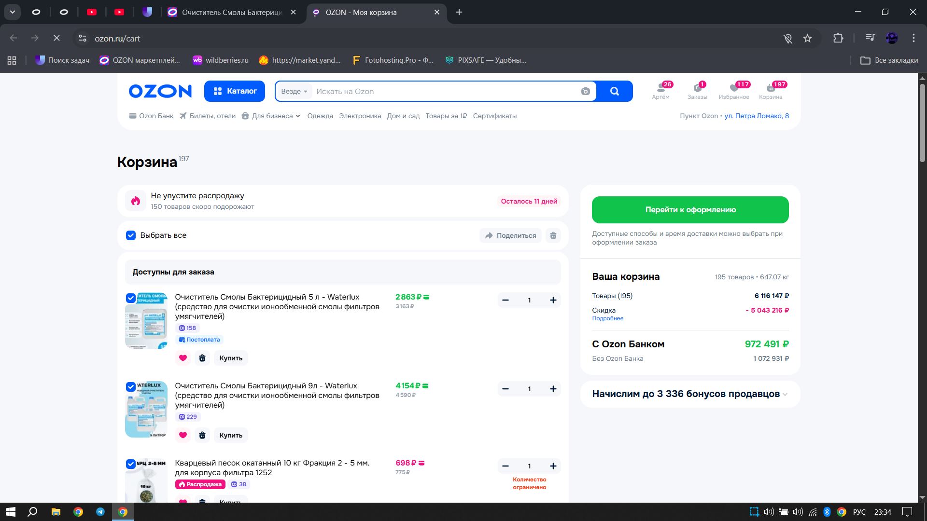Delete Waterlux 9л item with trash icon
The image size is (927, 521).
pyautogui.click(x=202, y=435)
